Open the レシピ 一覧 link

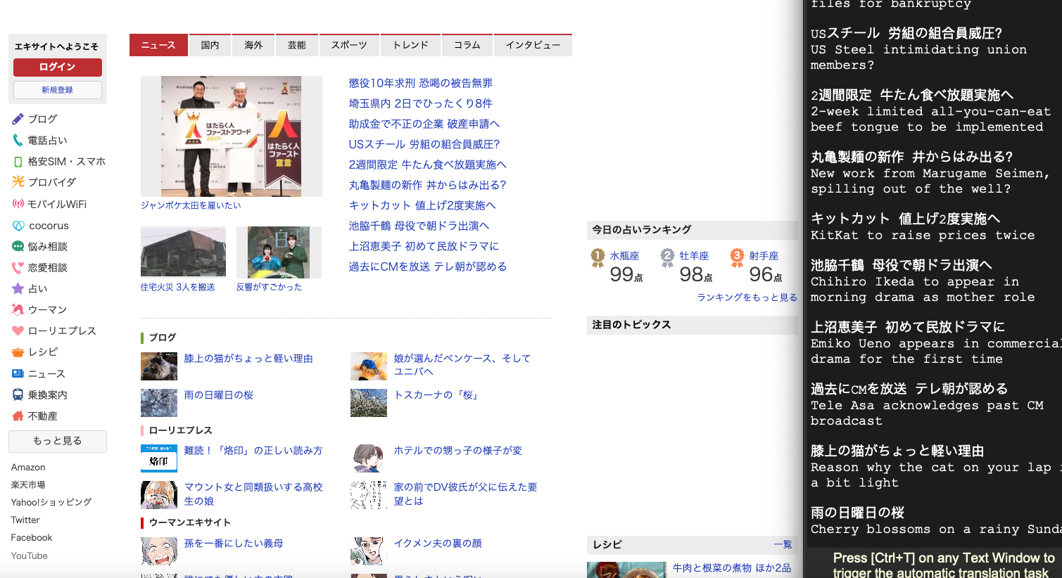[783, 544]
